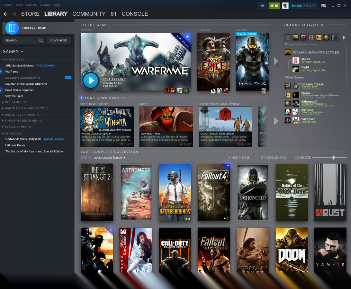Image resolution: width=351 pixels, height=289 pixels.
Task: Show more game updates with the arrow
Action: [x=276, y=121]
